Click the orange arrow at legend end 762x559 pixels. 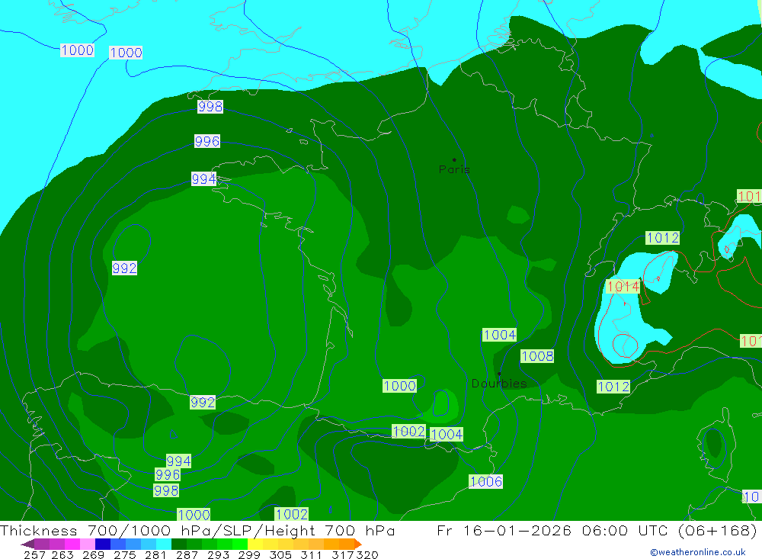(x=357, y=544)
